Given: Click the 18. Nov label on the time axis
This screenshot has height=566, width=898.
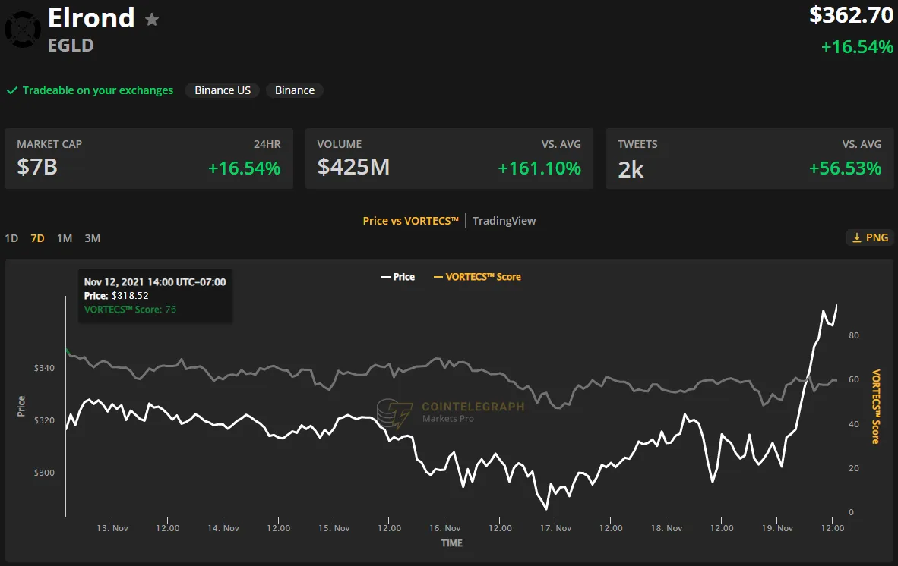Looking at the screenshot, I should 666,528.
